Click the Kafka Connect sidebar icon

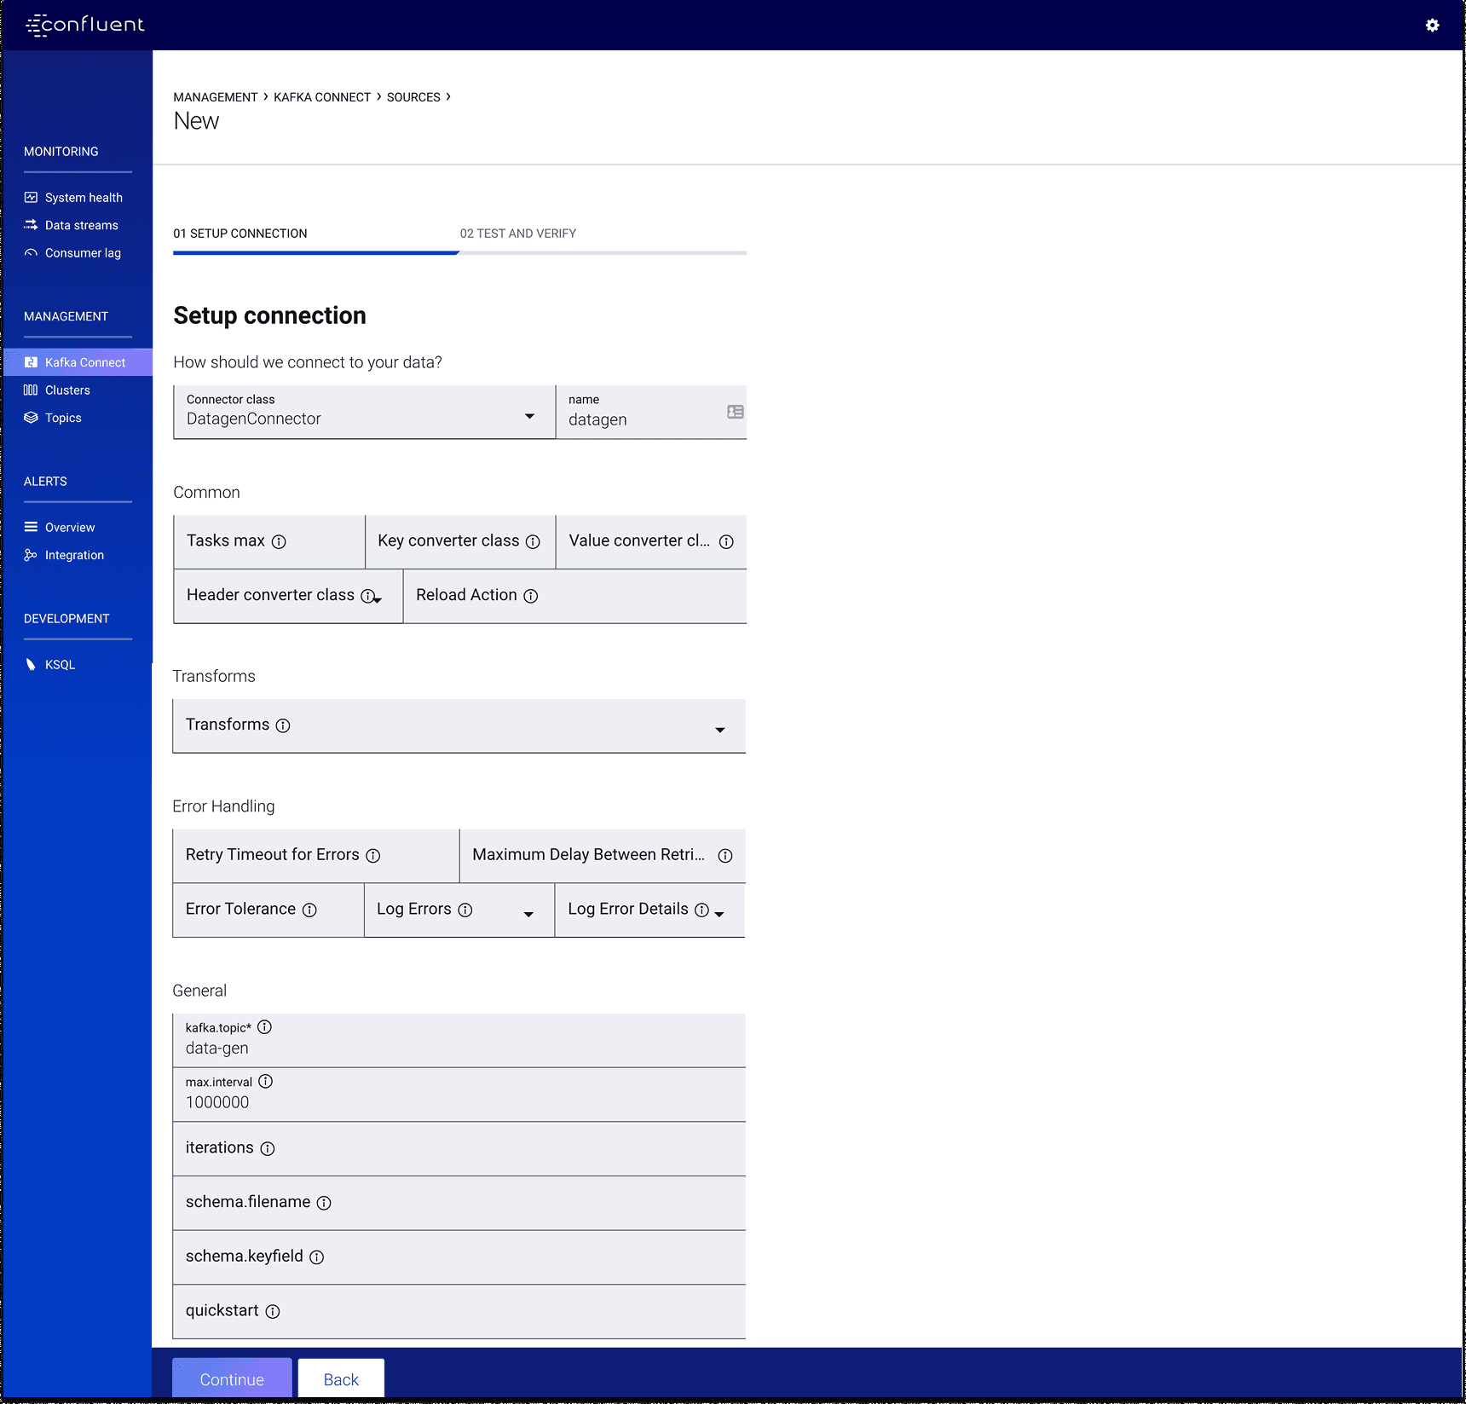click(31, 362)
